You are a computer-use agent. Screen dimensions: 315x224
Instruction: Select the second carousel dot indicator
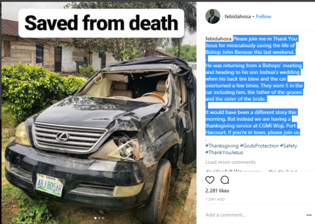(x=99, y=218)
